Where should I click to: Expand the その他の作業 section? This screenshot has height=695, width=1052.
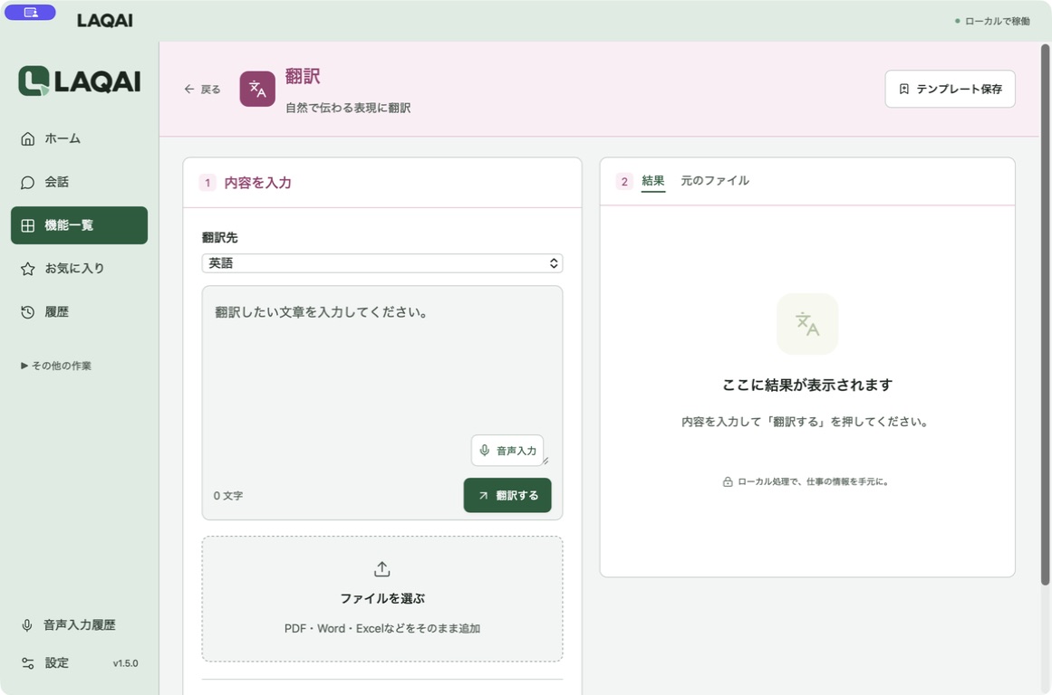click(56, 366)
